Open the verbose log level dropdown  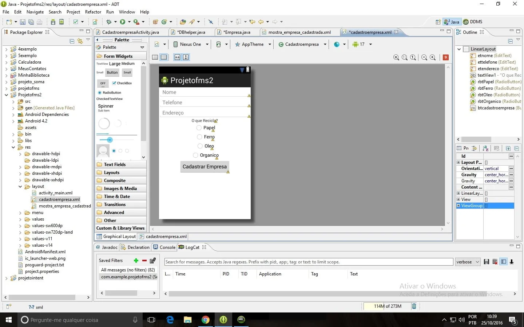[468, 262]
